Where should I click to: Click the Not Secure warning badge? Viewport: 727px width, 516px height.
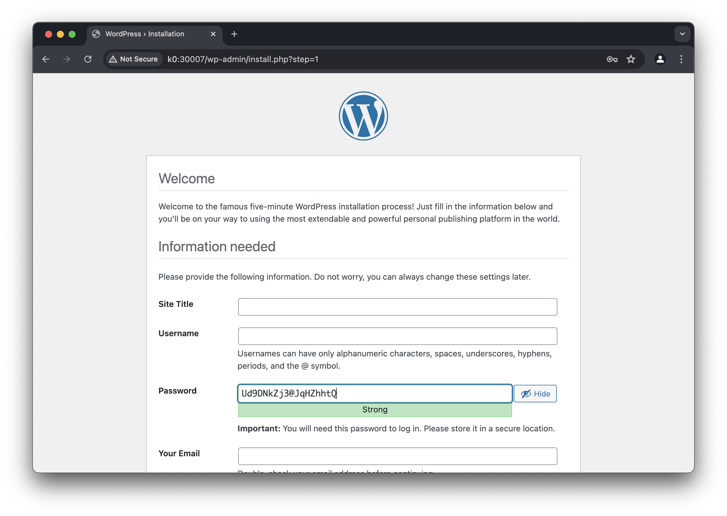(x=134, y=59)
